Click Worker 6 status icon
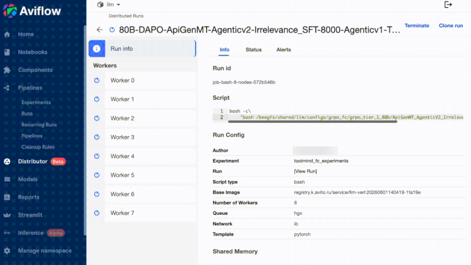471x265 pixels. (x=97, y=194)
